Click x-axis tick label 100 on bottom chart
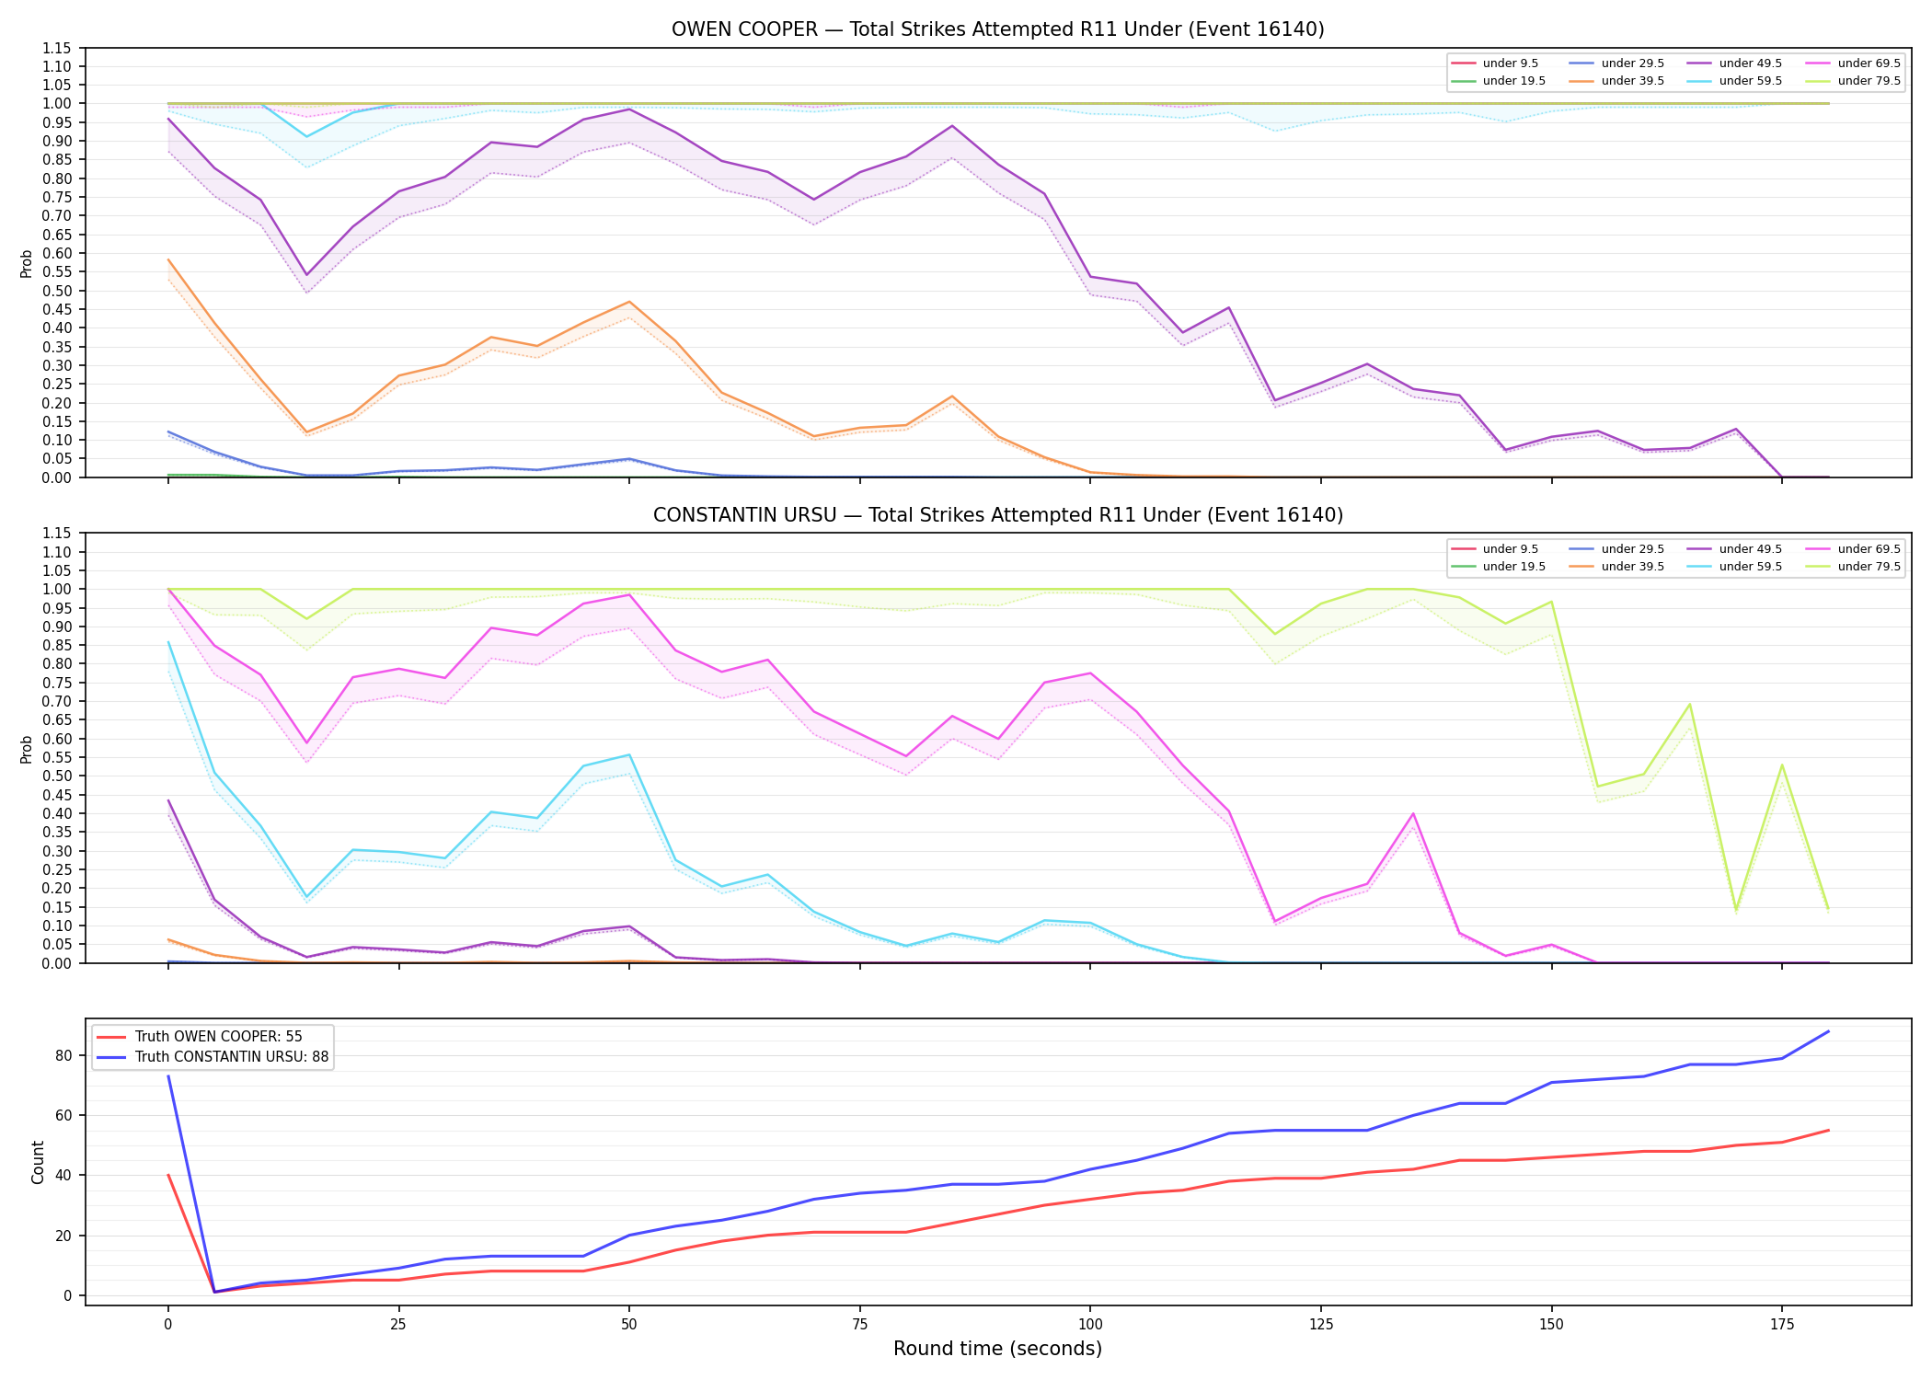The width and height of the screenshot is (1932, 1380). tap(1090, 1325)
